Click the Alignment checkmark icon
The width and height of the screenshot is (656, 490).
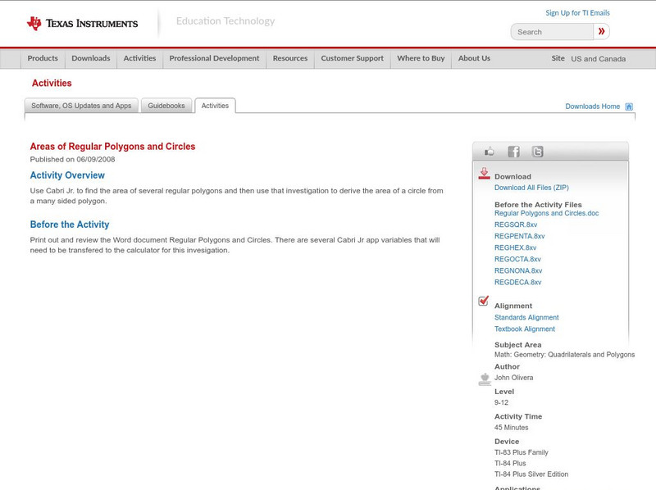[483, 301]
